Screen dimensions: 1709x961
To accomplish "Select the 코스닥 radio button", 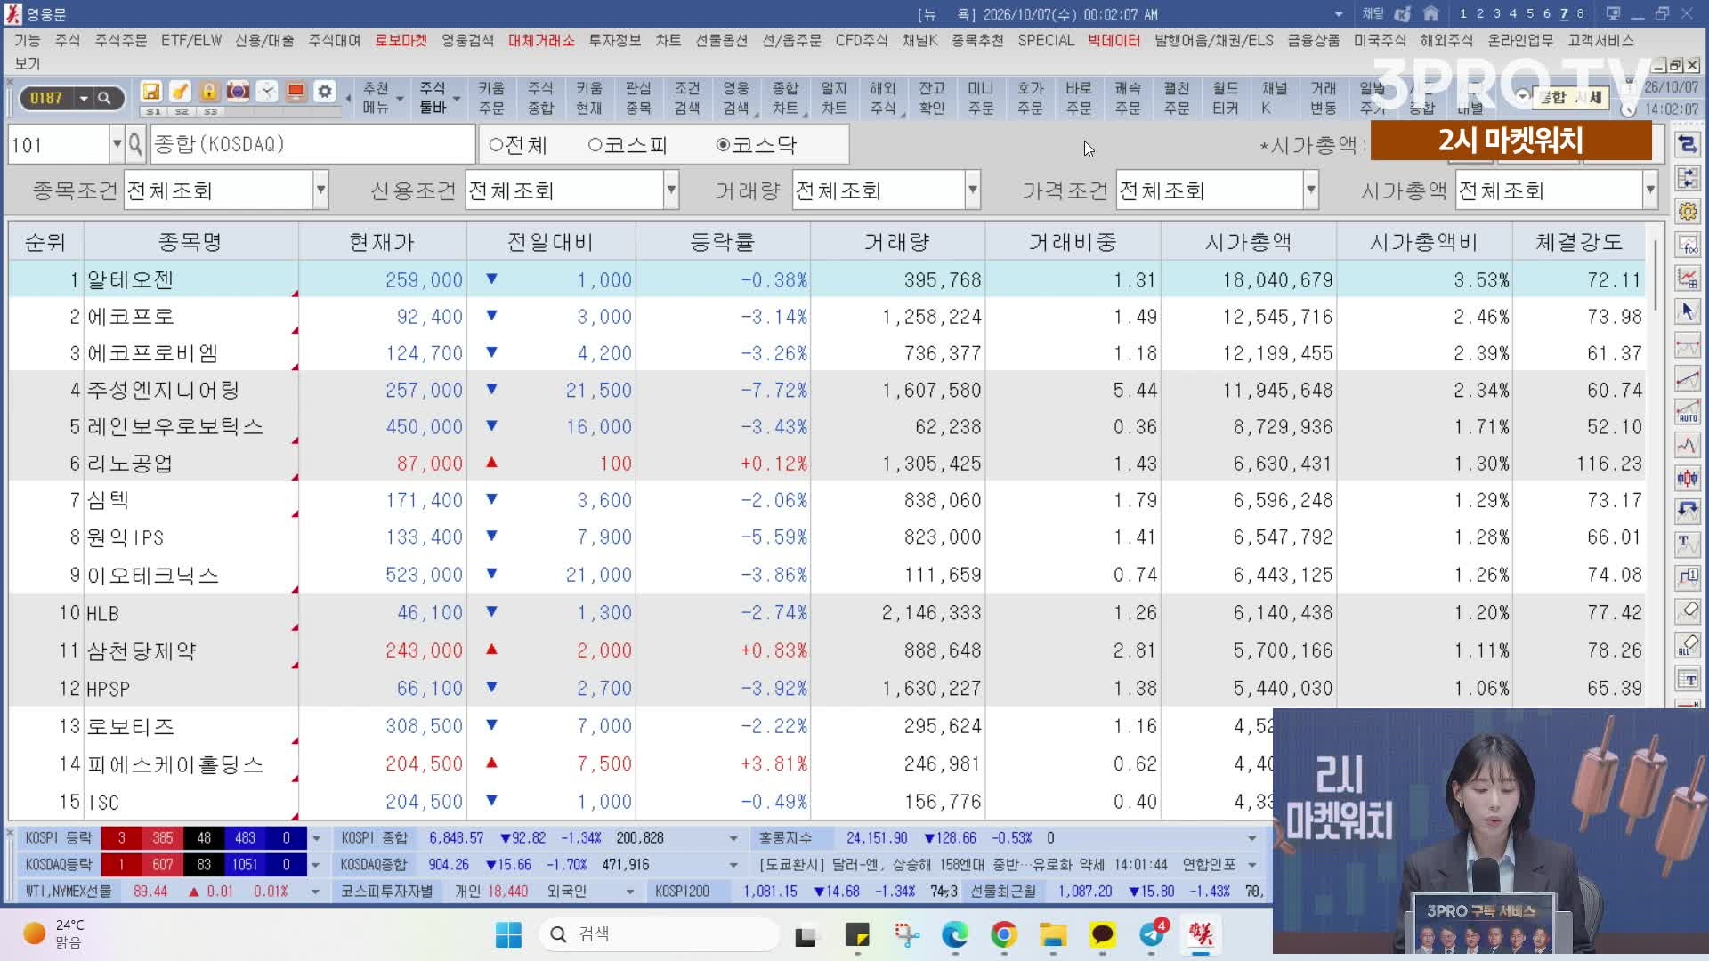I will 757,145.
